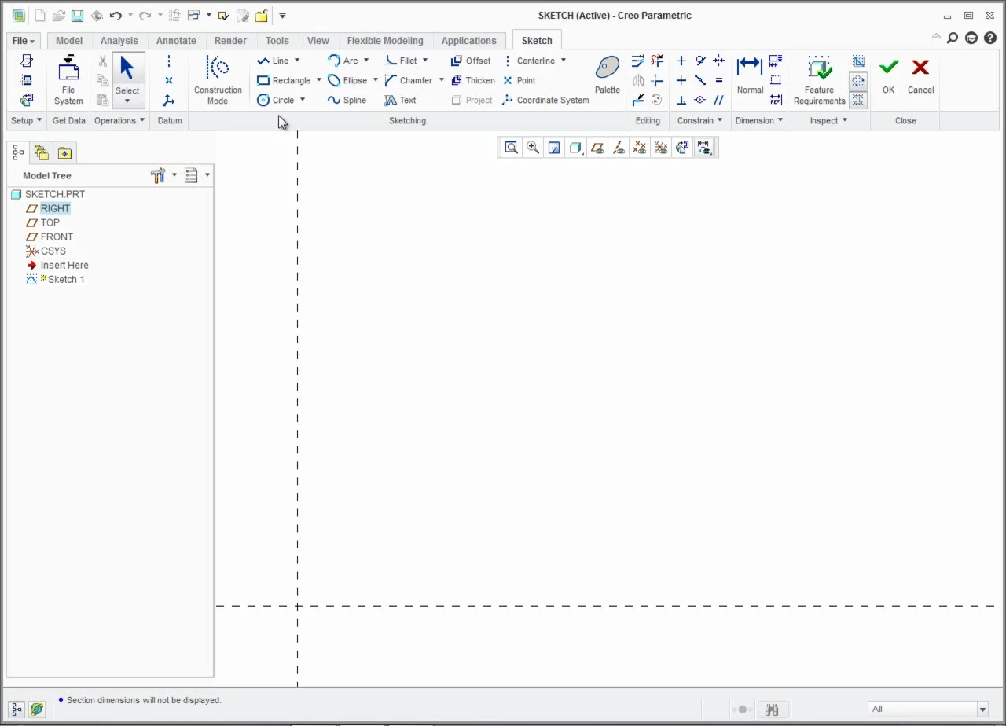Open the Flexible Modeling tab
The width and height of the screenshot is (1006, 726).
385,41
